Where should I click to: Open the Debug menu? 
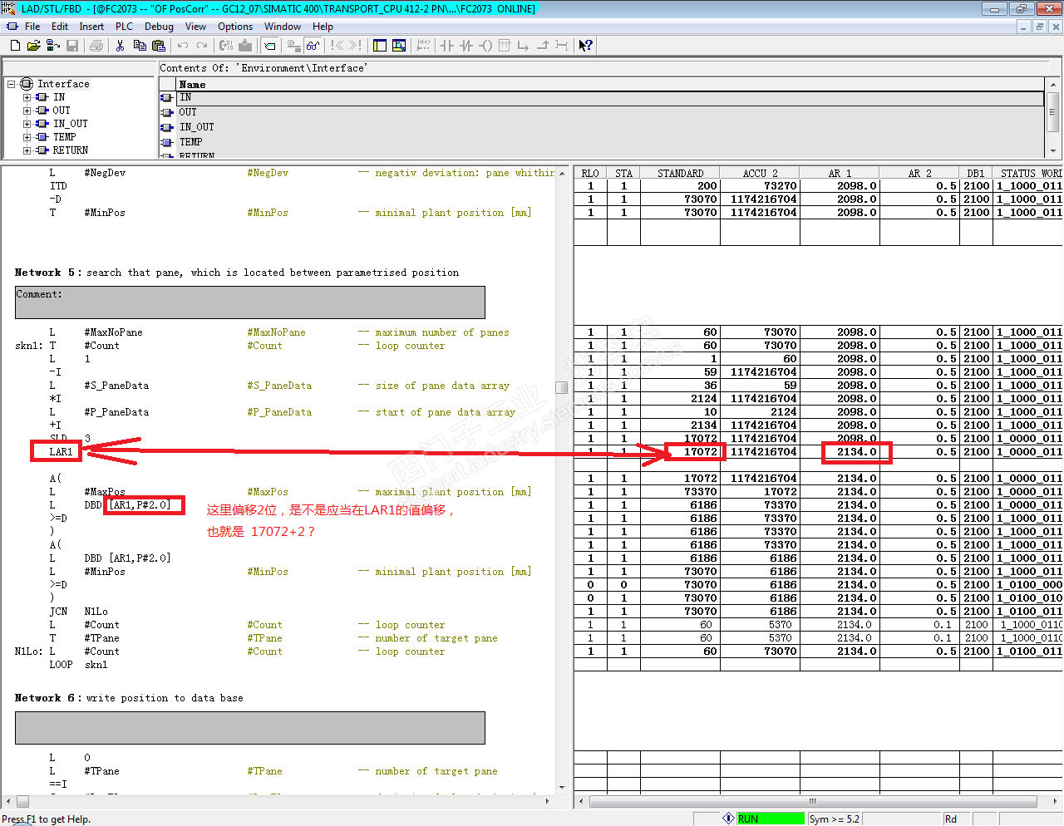point(159,27)
